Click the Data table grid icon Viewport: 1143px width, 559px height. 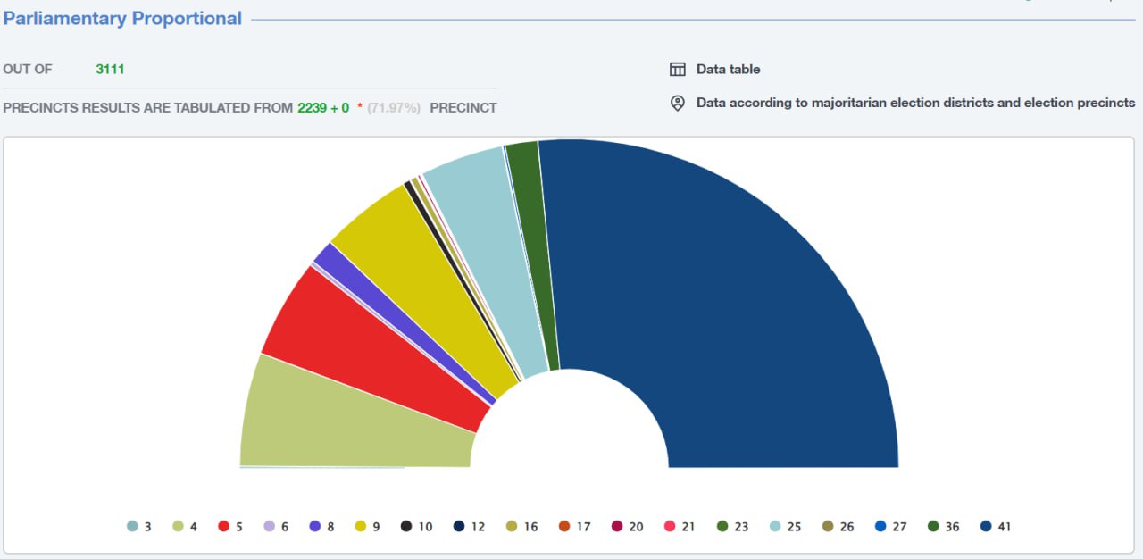click(x=678, y=70)
